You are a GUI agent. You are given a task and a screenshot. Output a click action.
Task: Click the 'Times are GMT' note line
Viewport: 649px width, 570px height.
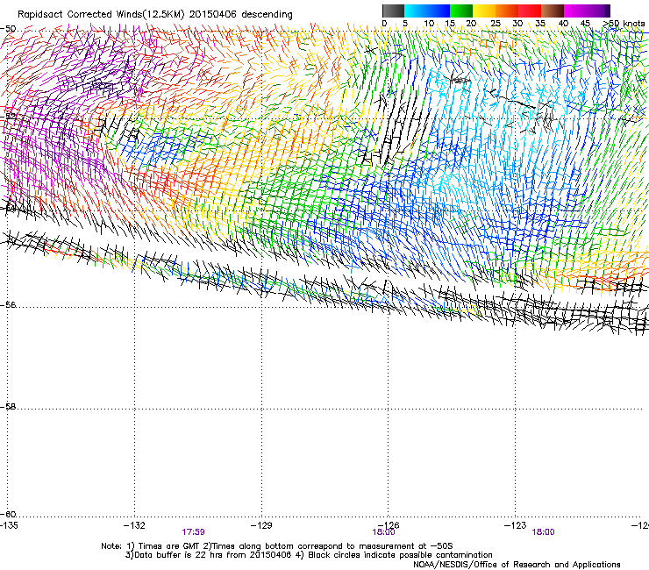[277, 546]
